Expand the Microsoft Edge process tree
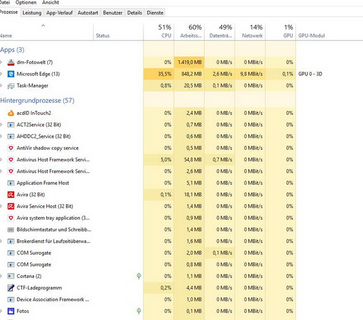This screenshot has height=320, width=363. click(x=2, y=74)
